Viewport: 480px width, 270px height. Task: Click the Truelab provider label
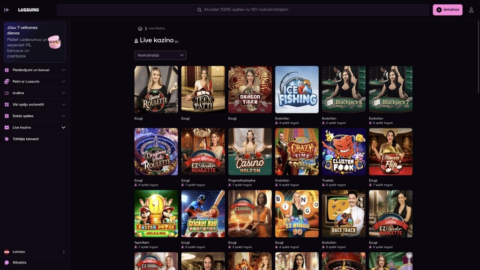(328, 180)
